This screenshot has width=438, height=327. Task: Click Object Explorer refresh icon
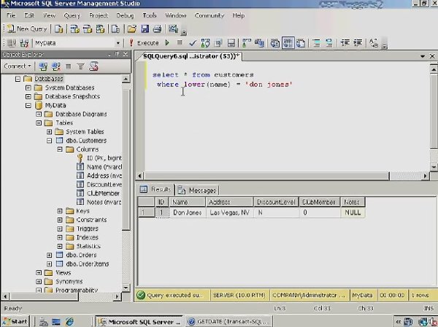(x=93, y=66)
